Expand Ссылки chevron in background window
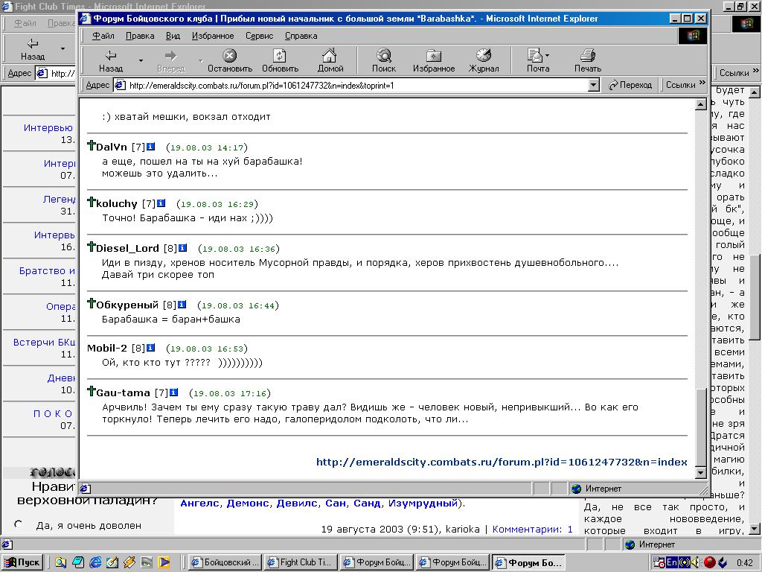 tap(755, 71)
